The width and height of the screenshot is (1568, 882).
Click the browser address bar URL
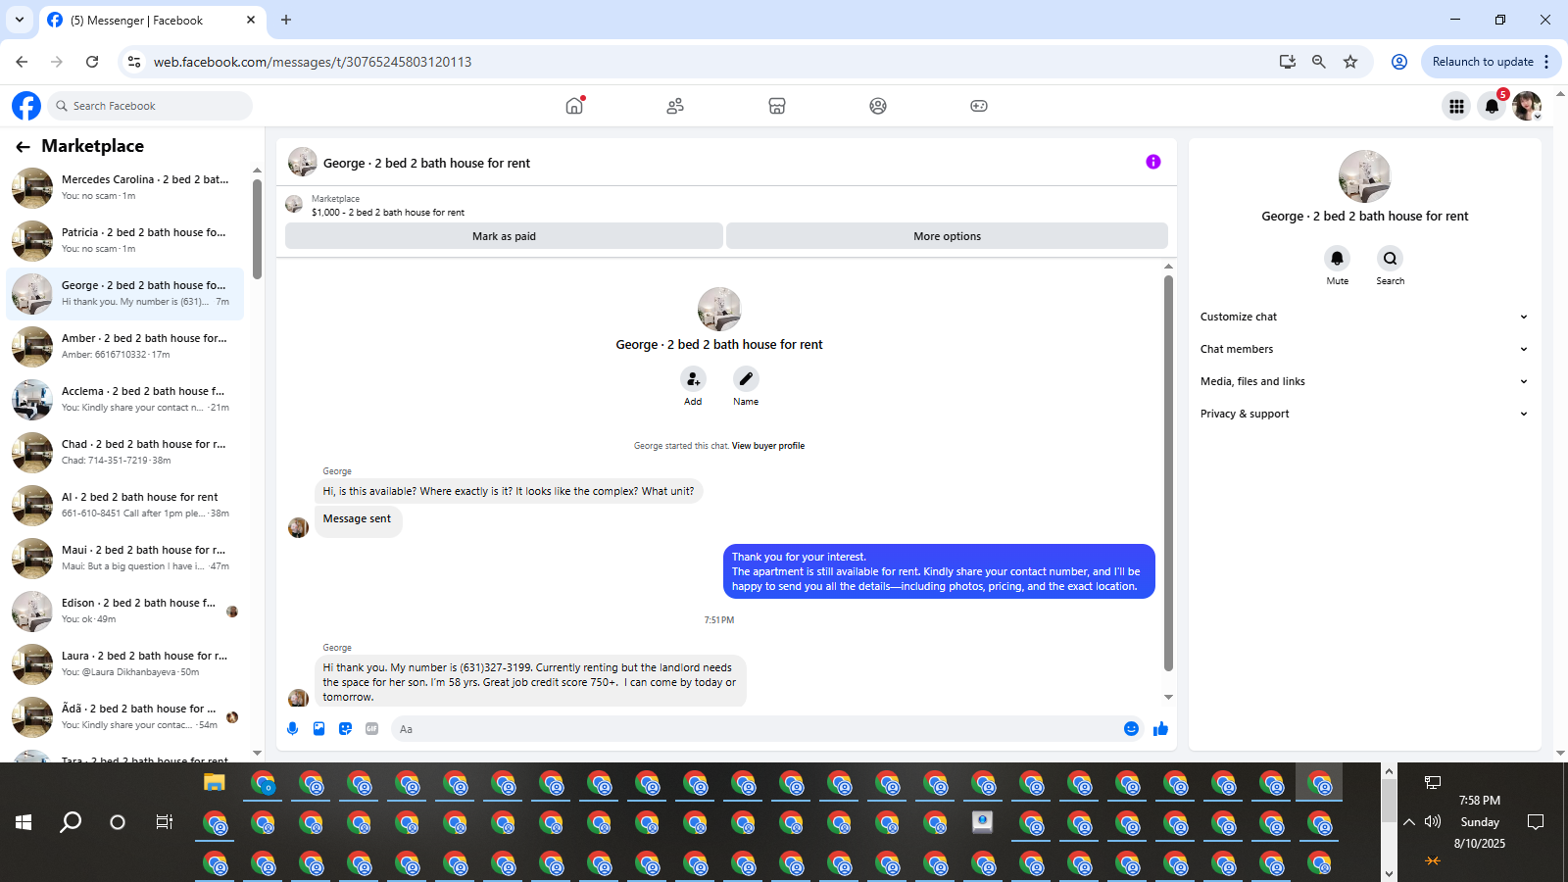point(313,62)
